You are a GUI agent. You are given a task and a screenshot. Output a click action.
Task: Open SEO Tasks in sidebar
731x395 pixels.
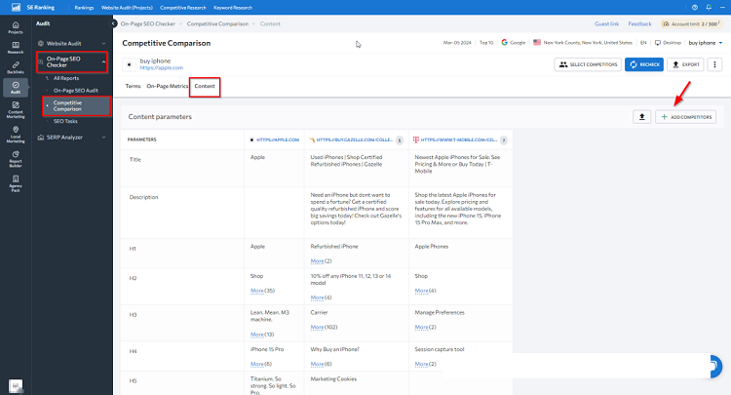pos(65,121)
